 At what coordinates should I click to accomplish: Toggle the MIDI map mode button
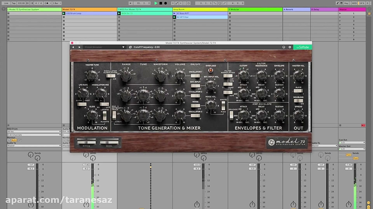coord(354,3)
